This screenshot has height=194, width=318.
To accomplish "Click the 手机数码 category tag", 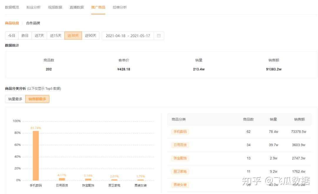I will click(180, 132).
